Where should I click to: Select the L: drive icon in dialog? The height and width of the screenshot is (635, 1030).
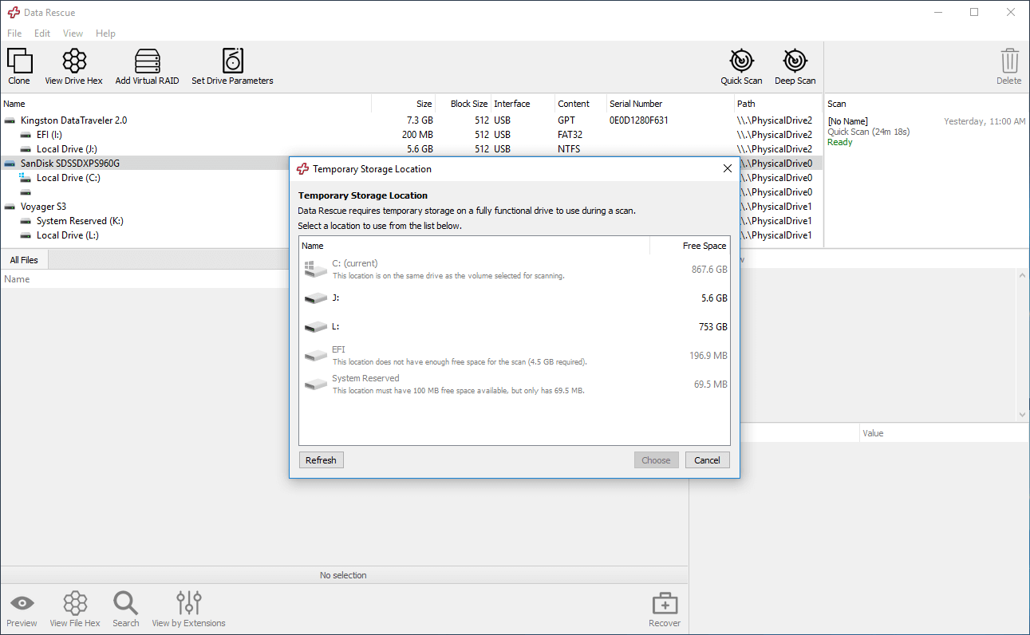[316, 327]
